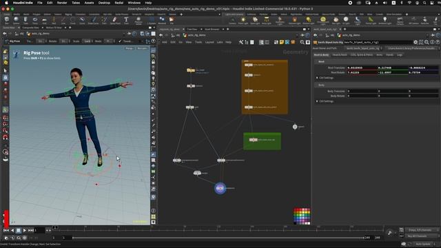Open the Tree View pane tab
Screen dimensions: 441x248
[192, 29]
